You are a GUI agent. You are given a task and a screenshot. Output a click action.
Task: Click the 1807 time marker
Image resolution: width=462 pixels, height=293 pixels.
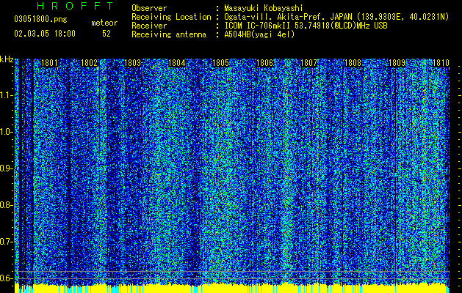tap(308, 63)
